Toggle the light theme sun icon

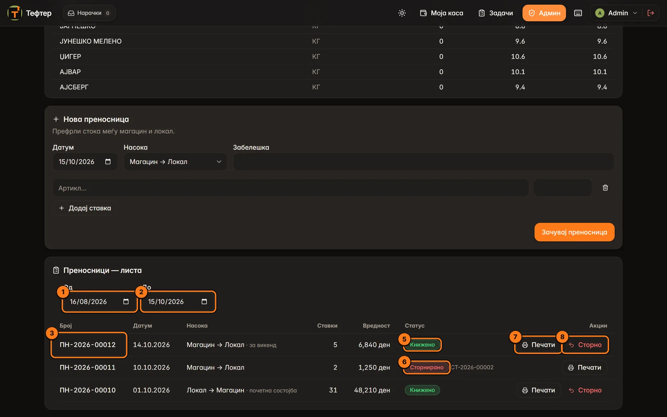coord(402,13)
